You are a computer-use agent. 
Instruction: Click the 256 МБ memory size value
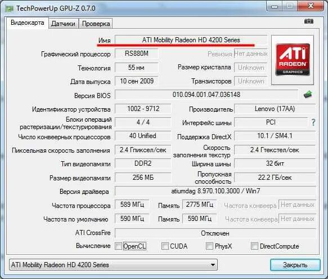click(143, 178)
